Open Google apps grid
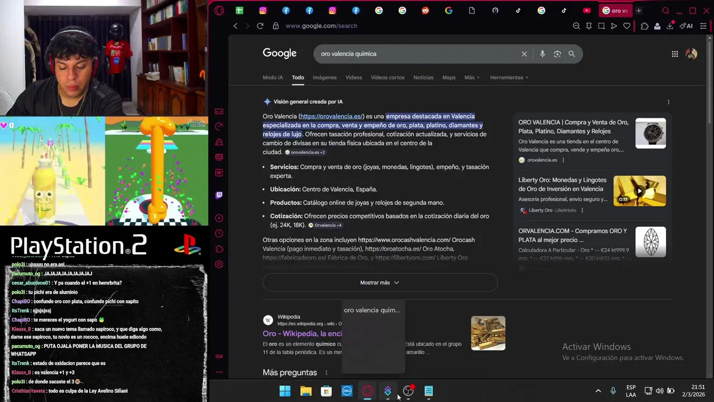Screen dimensions: 714x402 click(x=675, y=54)
